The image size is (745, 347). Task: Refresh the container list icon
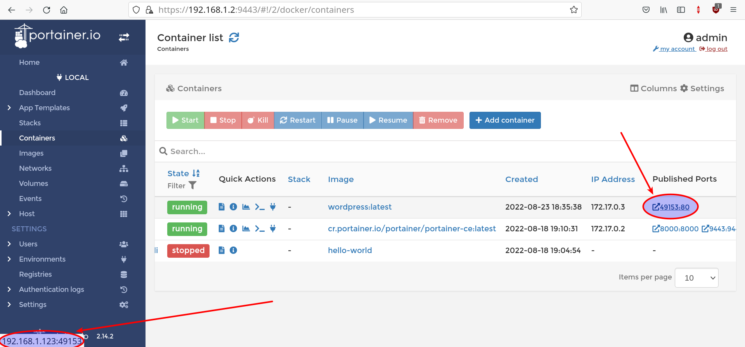click(234, 38)
